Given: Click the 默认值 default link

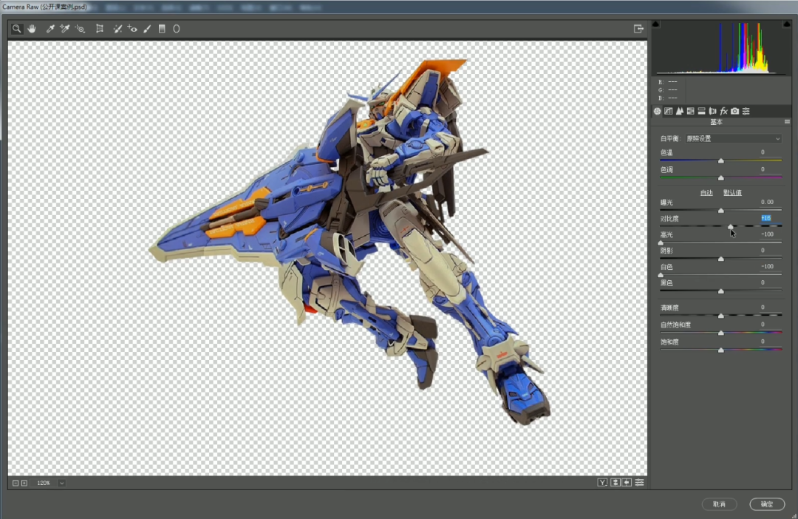Looking at the screenshot, I should [x=732, y=192].
